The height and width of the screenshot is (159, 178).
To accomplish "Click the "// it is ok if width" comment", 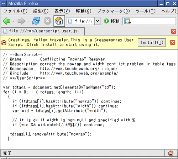I will point(74,120).
